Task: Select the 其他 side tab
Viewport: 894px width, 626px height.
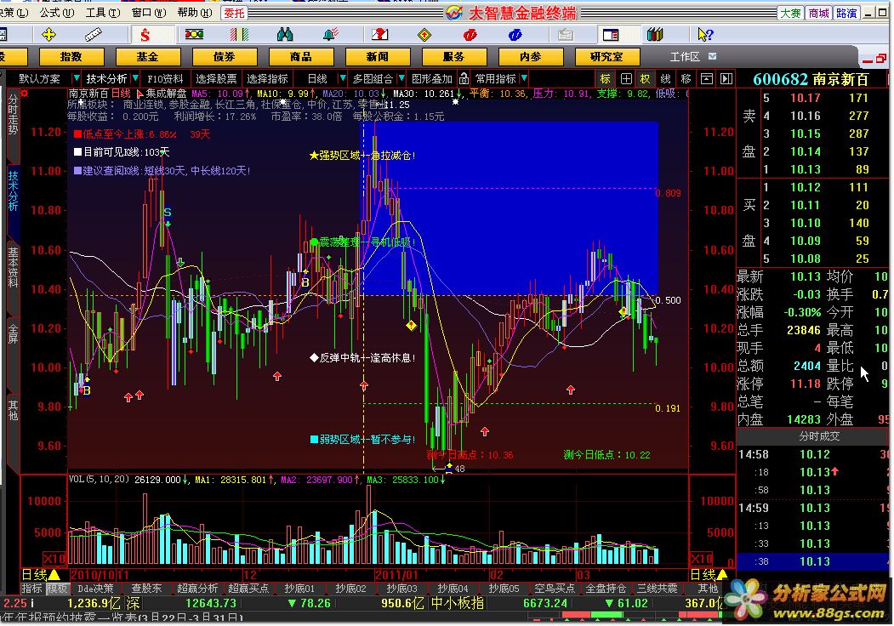Action: (13, 409)
